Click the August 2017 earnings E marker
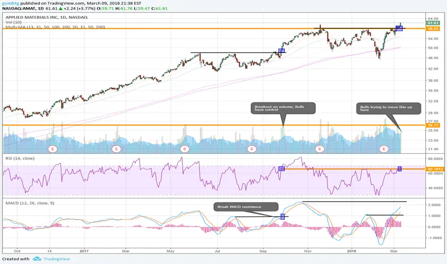The width and height of the screenshot is (447, 264). click(252, 149)
